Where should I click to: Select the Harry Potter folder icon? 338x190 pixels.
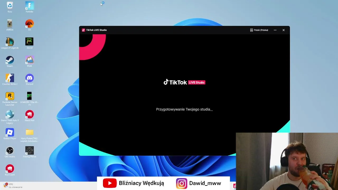(x=29, y=135)
